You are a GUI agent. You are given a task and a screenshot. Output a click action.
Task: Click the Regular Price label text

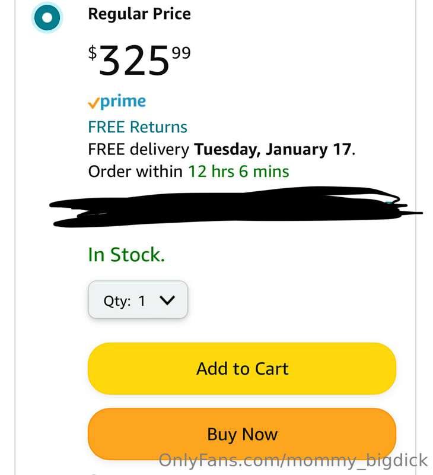(x=139, y=14)
